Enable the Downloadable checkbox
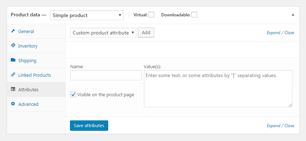Image resolution: width=306 pixels, height=141 pixels. [194, 15]
